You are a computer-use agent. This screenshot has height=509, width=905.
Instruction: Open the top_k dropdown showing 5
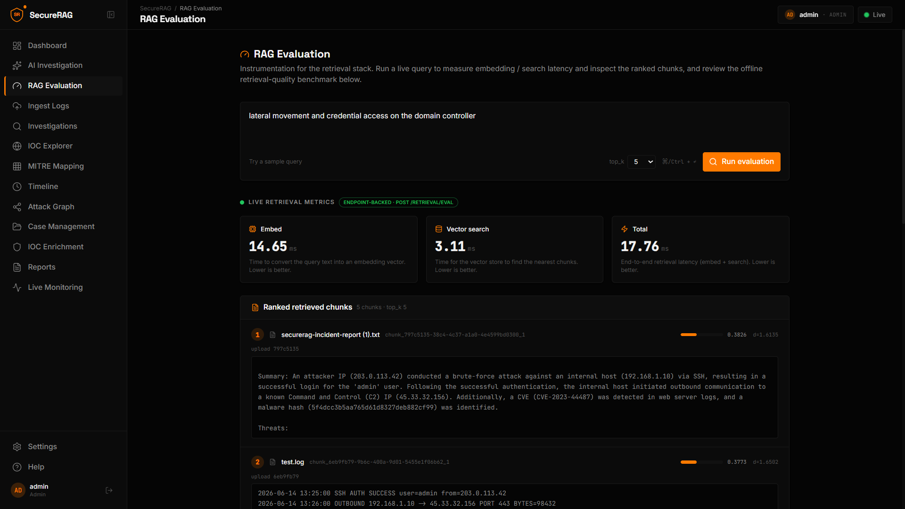[641, 162]
